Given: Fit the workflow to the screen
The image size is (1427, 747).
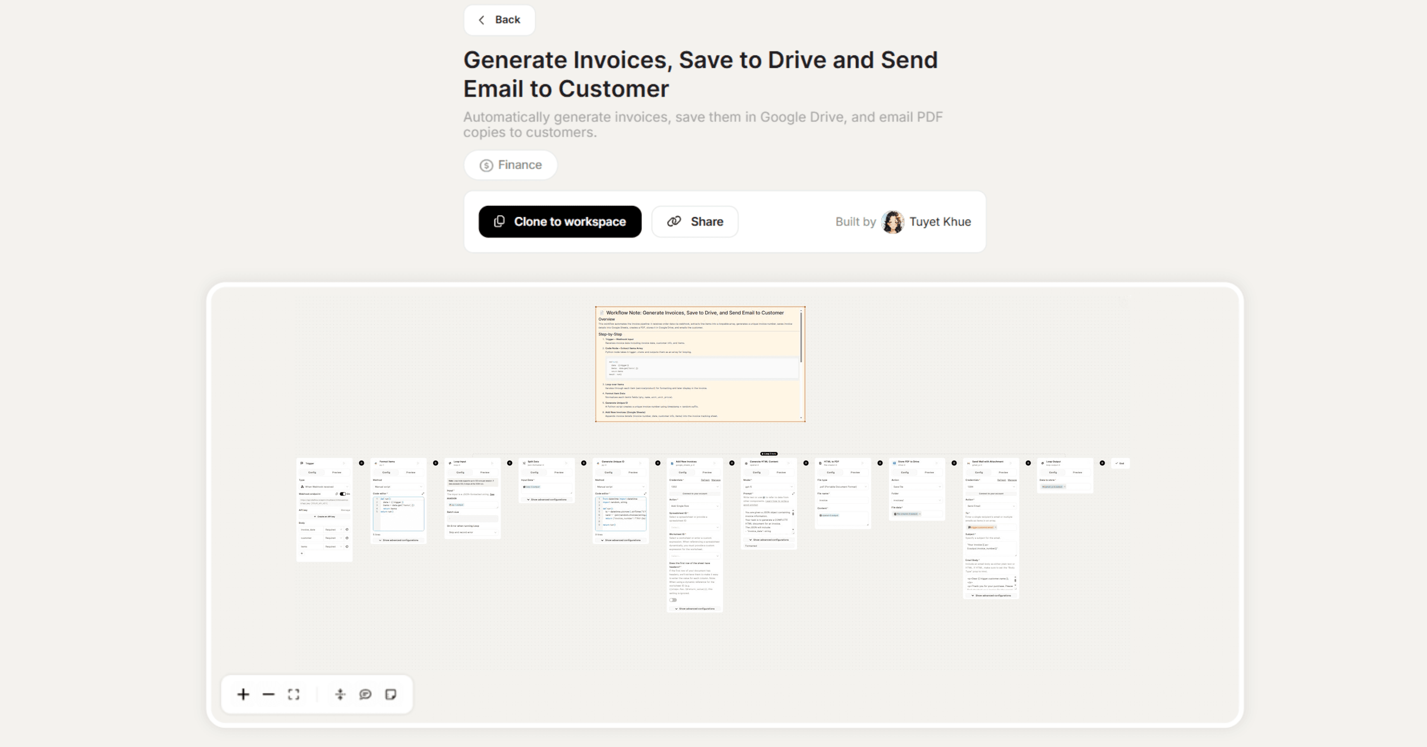Looking at the screenshot, I should [294, 694].
